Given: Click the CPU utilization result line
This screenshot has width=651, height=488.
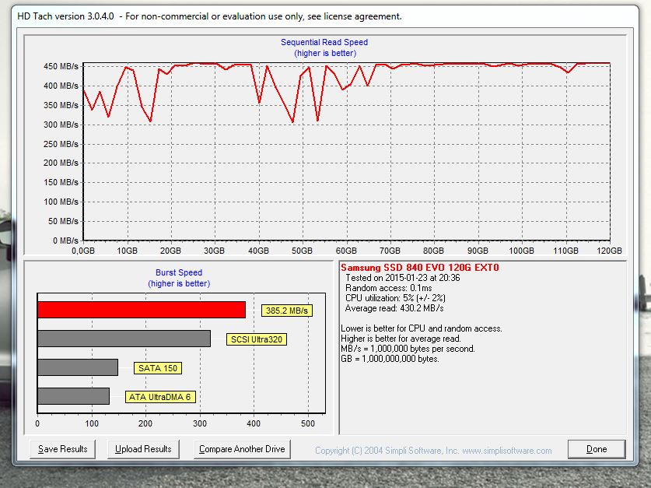Looking at the screenshot, I should coord(397,297).
